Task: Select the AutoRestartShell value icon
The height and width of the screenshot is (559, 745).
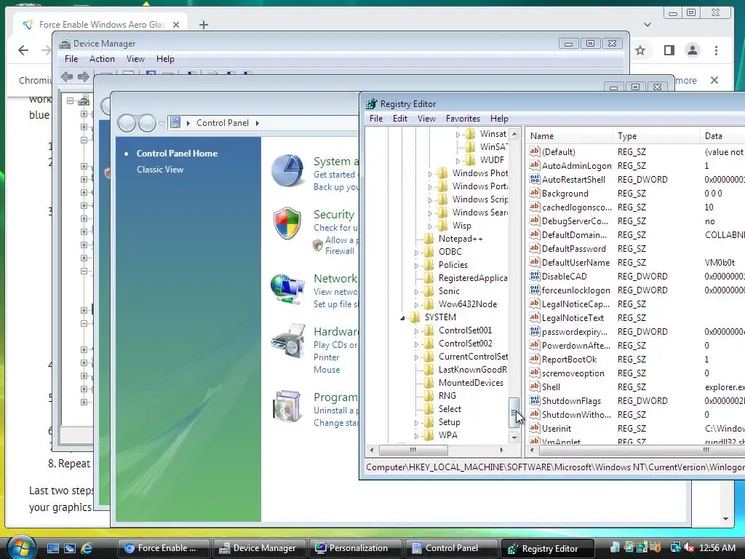Action: [x=535, y=179]
